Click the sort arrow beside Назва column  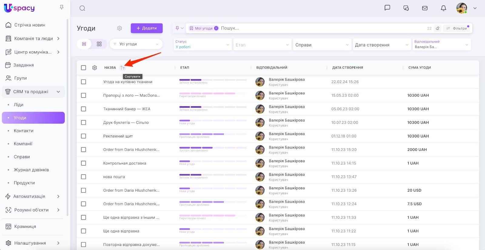(x=122, y=68)
